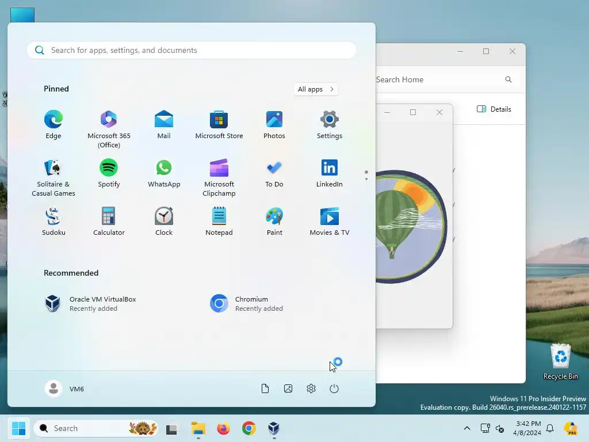This screenshot has width=589, height=442.
Task: Click the Windows Start button
Action: tap(18, 428)
